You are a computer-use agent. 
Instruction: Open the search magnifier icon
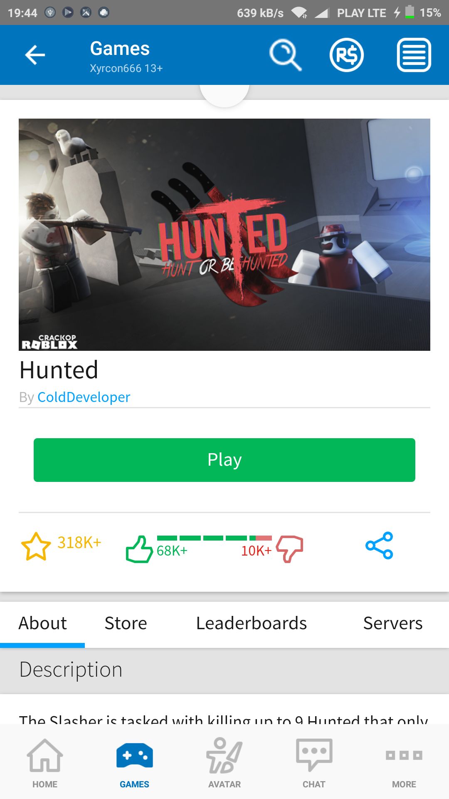tap(286, 55)
